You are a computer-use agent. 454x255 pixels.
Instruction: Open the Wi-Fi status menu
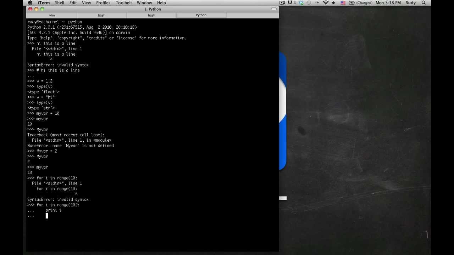pos(326,3)
